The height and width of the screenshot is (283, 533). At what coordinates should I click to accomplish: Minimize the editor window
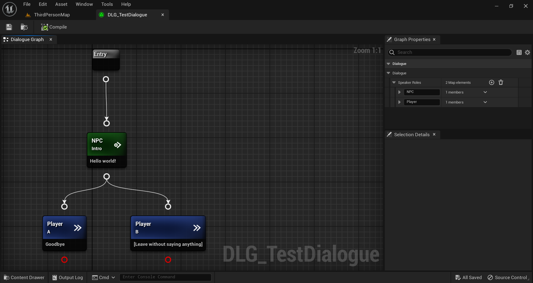tap(497, 6)
